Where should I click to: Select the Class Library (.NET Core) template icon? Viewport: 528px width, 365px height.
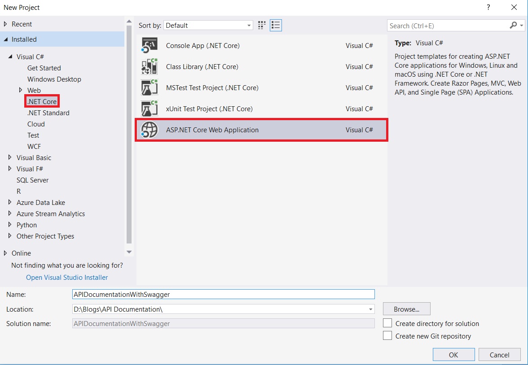(x=149, y=66)
